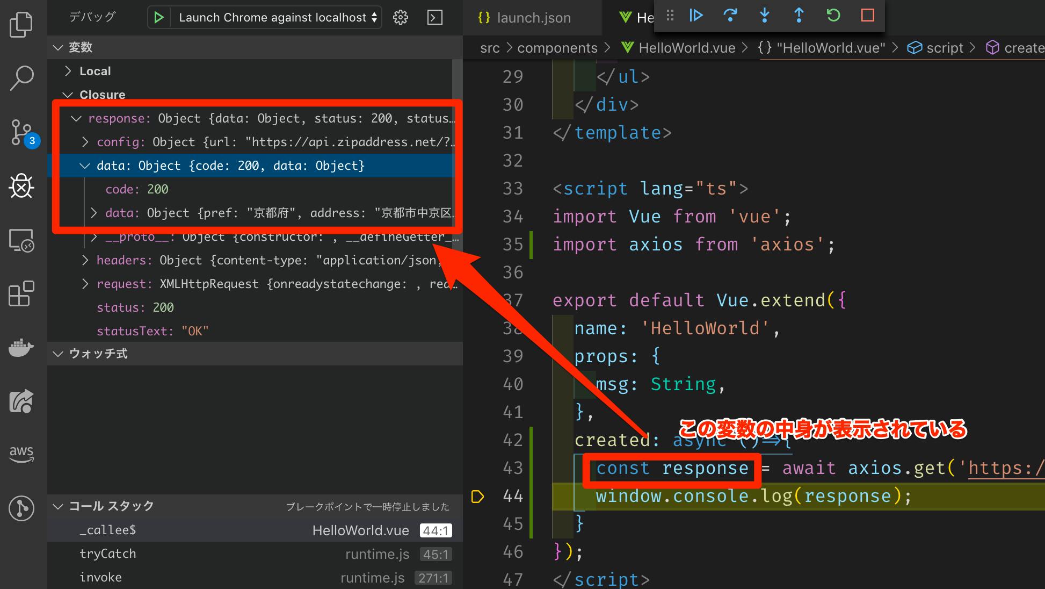Collapse the Closure section in Variables
The image size is (1045, 589).
click(x=68, y=95)
